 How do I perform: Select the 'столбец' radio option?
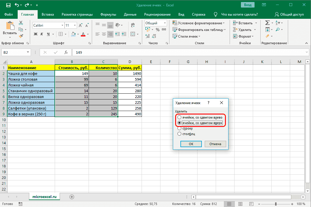(x=180, y=134)
